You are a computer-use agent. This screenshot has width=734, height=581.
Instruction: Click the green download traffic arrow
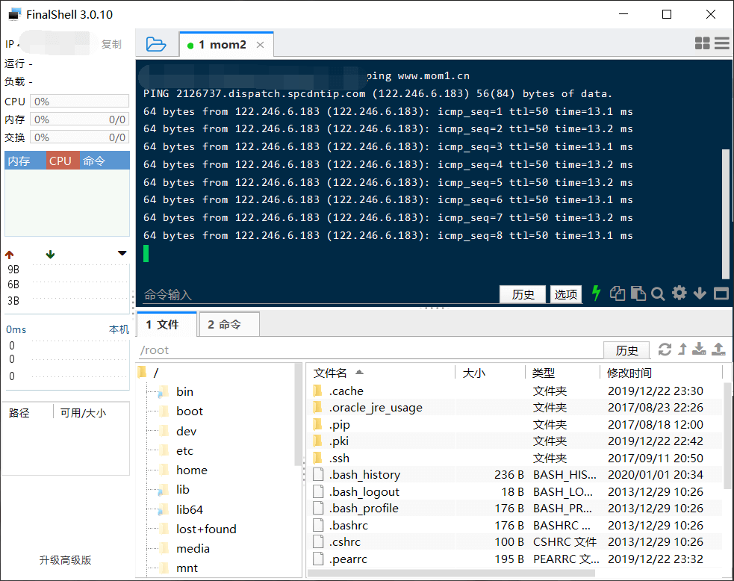(51, 255)
